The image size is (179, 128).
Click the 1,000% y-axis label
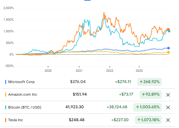coord(8,31)
